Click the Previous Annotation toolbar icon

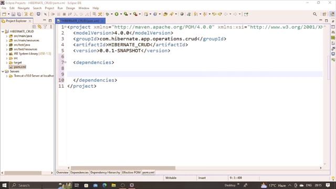[205, 14]
